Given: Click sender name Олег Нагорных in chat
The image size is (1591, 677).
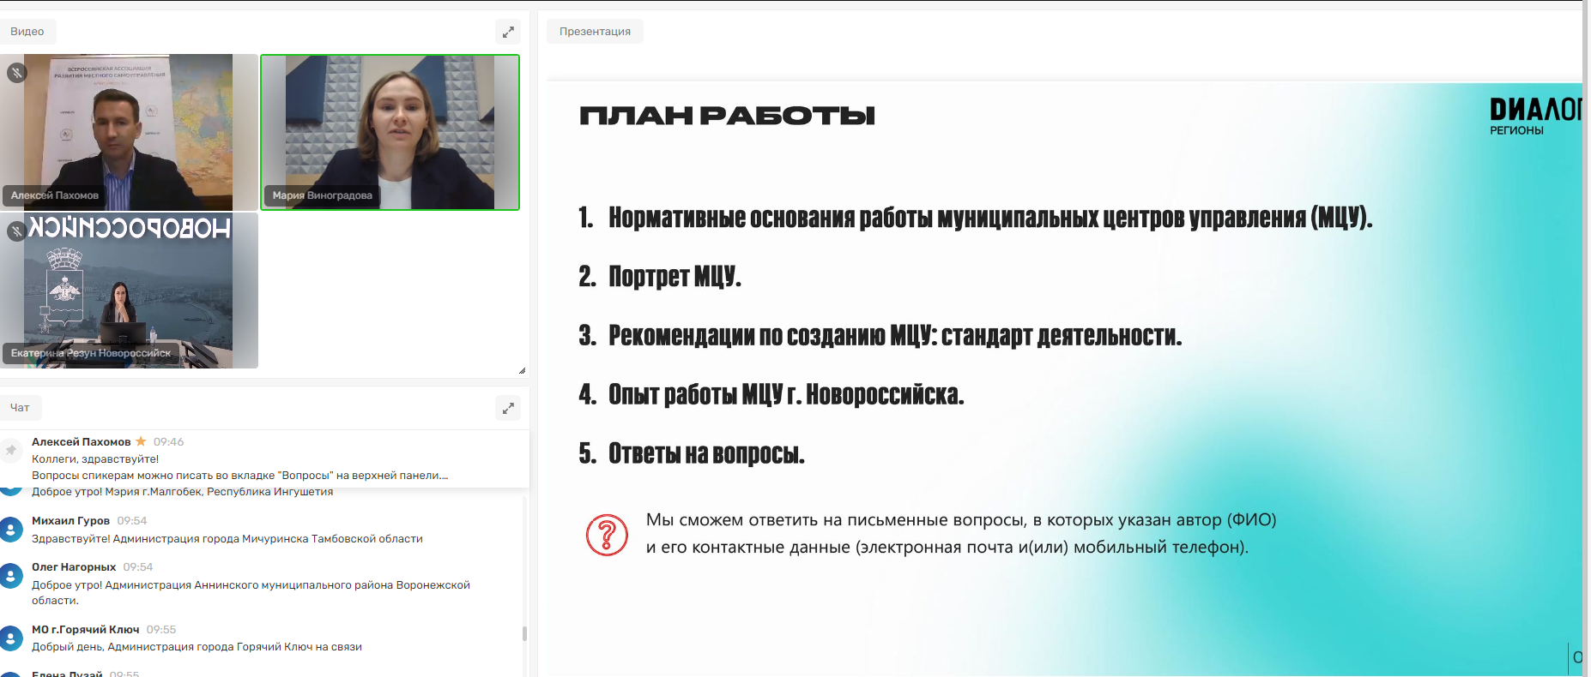Looking at the screenshot, I should (x=74, y=566).
